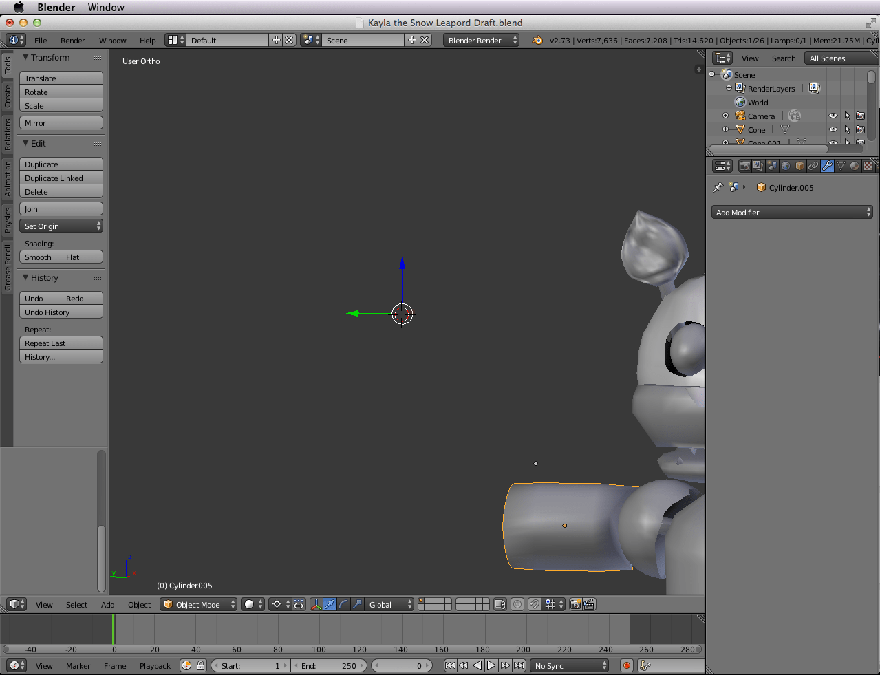Open the Set Origin dropdown
Image resolution: width=880 pixels, height=675 pixels.
[61, 226]
